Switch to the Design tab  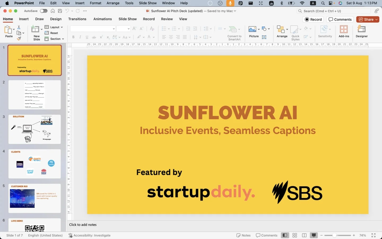click(x=56, y=19)
